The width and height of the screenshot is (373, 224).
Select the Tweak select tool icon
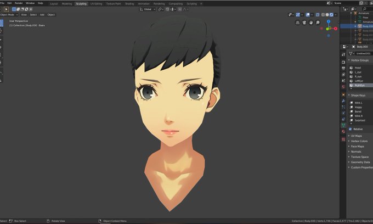coord(7,9)
